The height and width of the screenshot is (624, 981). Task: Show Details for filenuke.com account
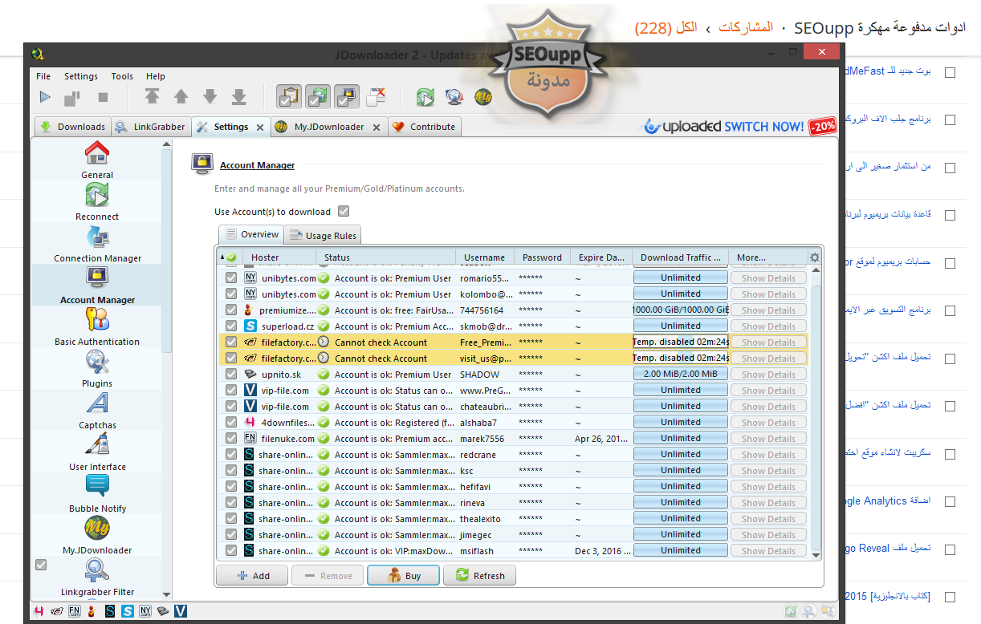coord(768,438)
